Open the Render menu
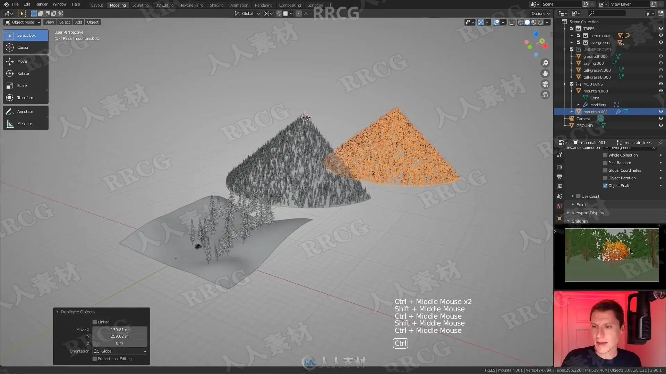The height and width of the screenshot is (374, 666). click(x=41, y=4)
